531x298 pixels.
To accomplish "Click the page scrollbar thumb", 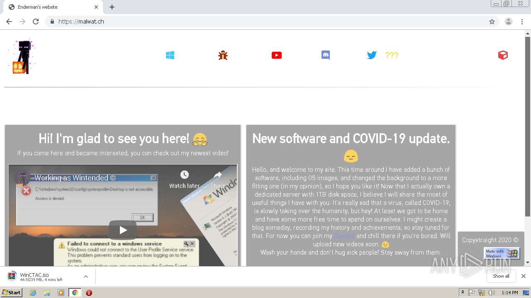I will (528, 126).
